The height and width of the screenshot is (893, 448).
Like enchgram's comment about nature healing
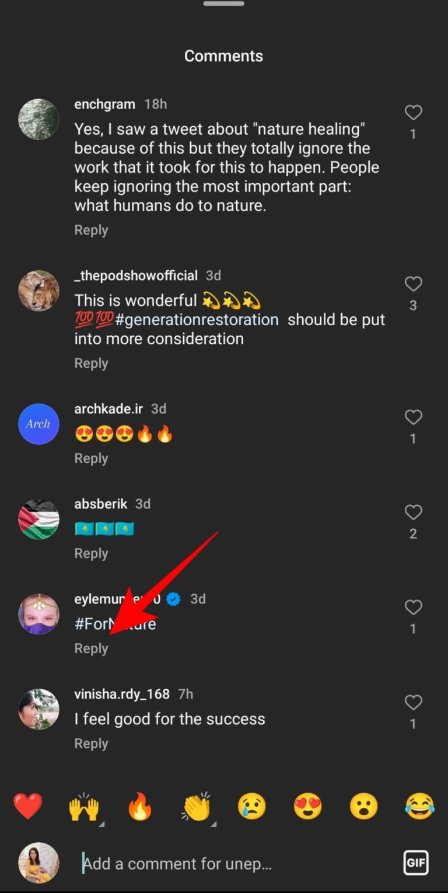(414, 112)
